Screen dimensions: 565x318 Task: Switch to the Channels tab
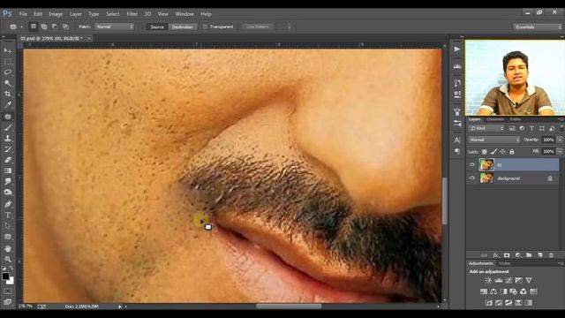click(x=494, y=119)
